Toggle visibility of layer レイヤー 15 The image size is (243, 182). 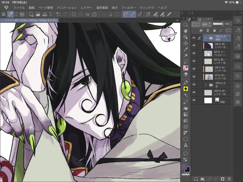[x=194, y=69]
